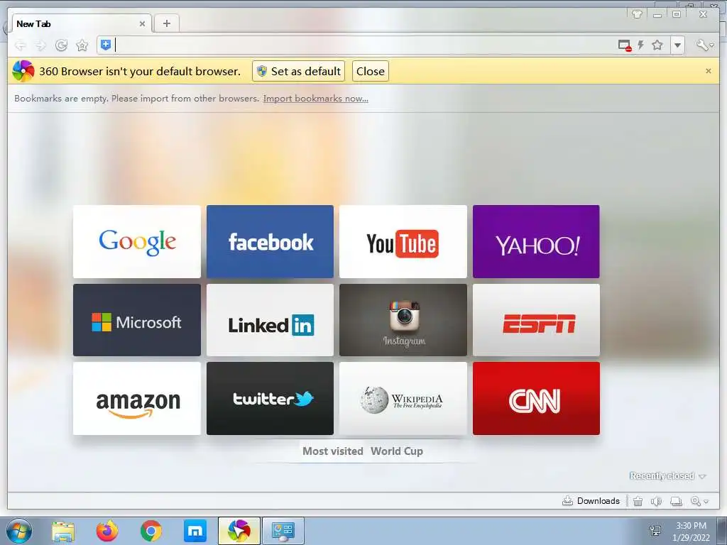
Task: Open the Wikipedia tile
Action: [x=403, y=399]
